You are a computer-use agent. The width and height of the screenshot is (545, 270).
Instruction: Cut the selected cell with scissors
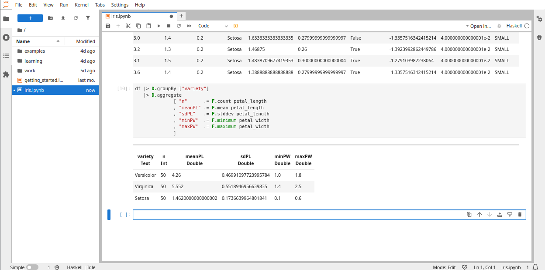pos(128,26)
